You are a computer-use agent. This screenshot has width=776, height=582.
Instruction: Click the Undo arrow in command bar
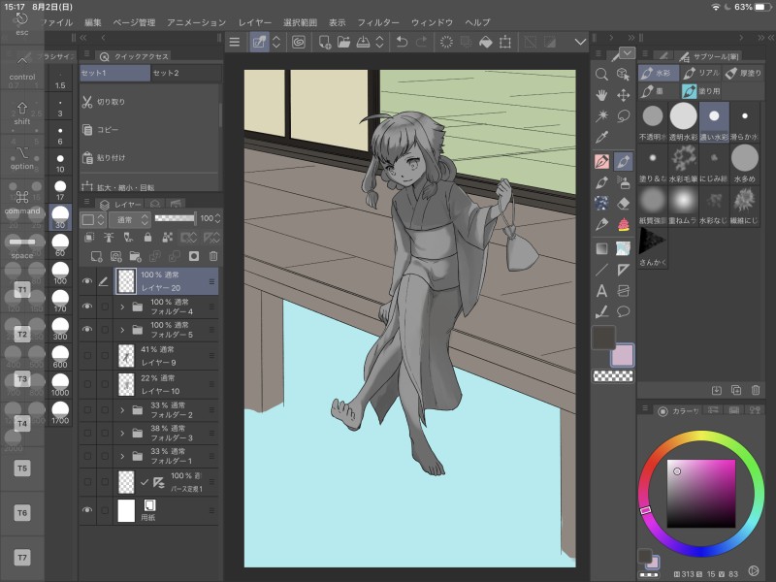point(402,42)
